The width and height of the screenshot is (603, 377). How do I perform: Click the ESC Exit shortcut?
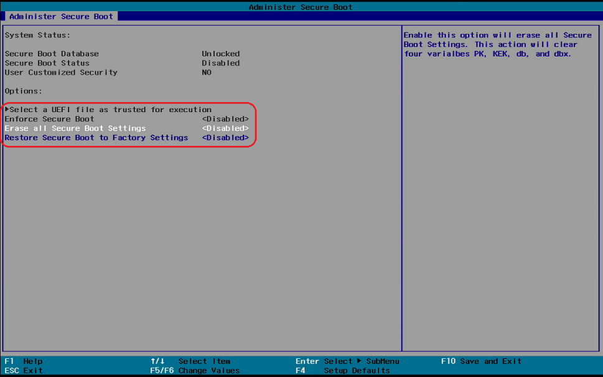(x=24, y=371)
